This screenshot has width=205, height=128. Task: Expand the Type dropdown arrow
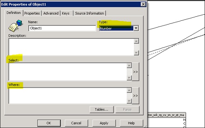click(136, 28)
